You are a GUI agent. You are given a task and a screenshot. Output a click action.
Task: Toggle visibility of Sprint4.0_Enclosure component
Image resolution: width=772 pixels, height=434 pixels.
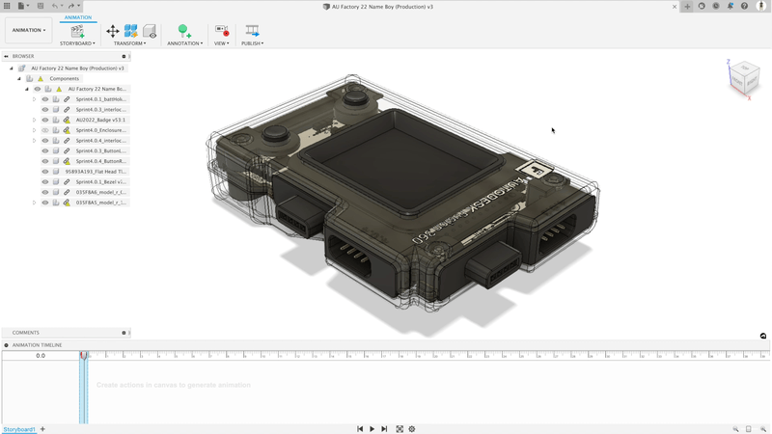(44, 130)
